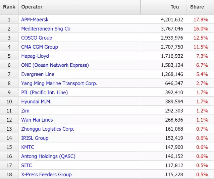Select Teu value 2,707,750
The image size is (214, 179).
click(172, 47)
